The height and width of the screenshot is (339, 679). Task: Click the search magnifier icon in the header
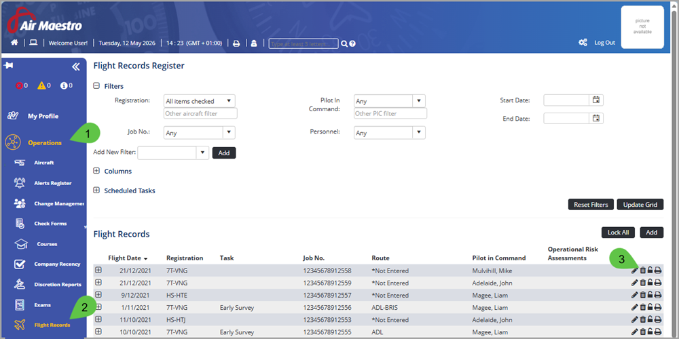click(344, 43)
